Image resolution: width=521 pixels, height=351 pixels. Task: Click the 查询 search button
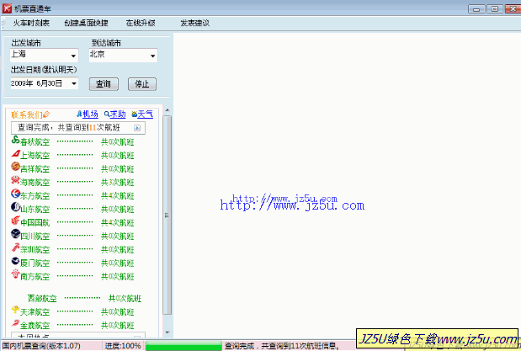pos(104,84)
